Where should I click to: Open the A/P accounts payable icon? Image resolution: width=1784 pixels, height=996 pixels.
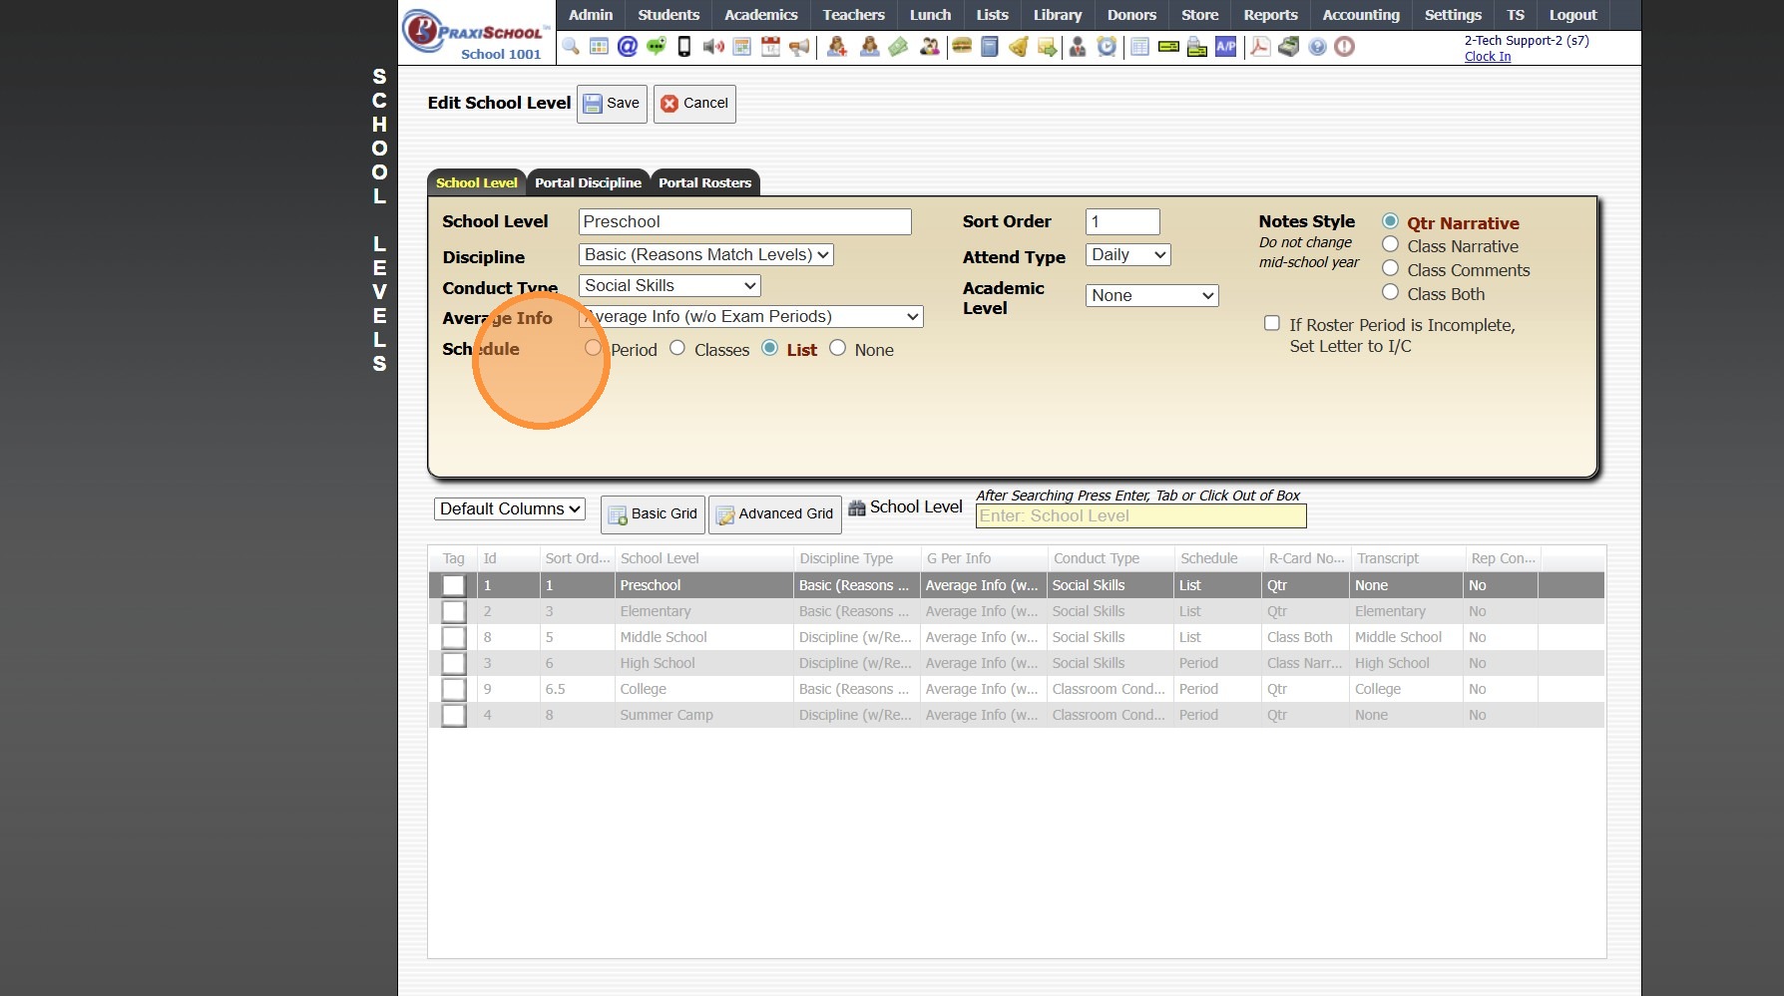point(1225,47)
